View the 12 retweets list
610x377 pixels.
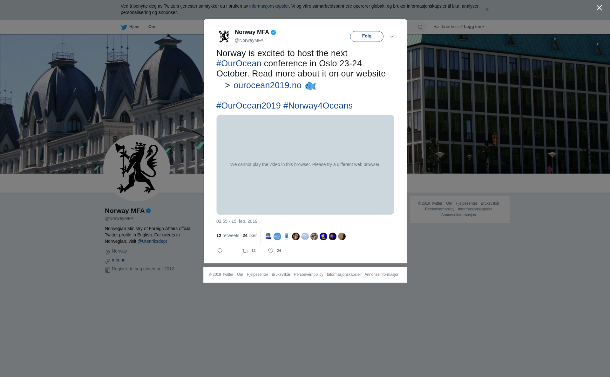228,235
